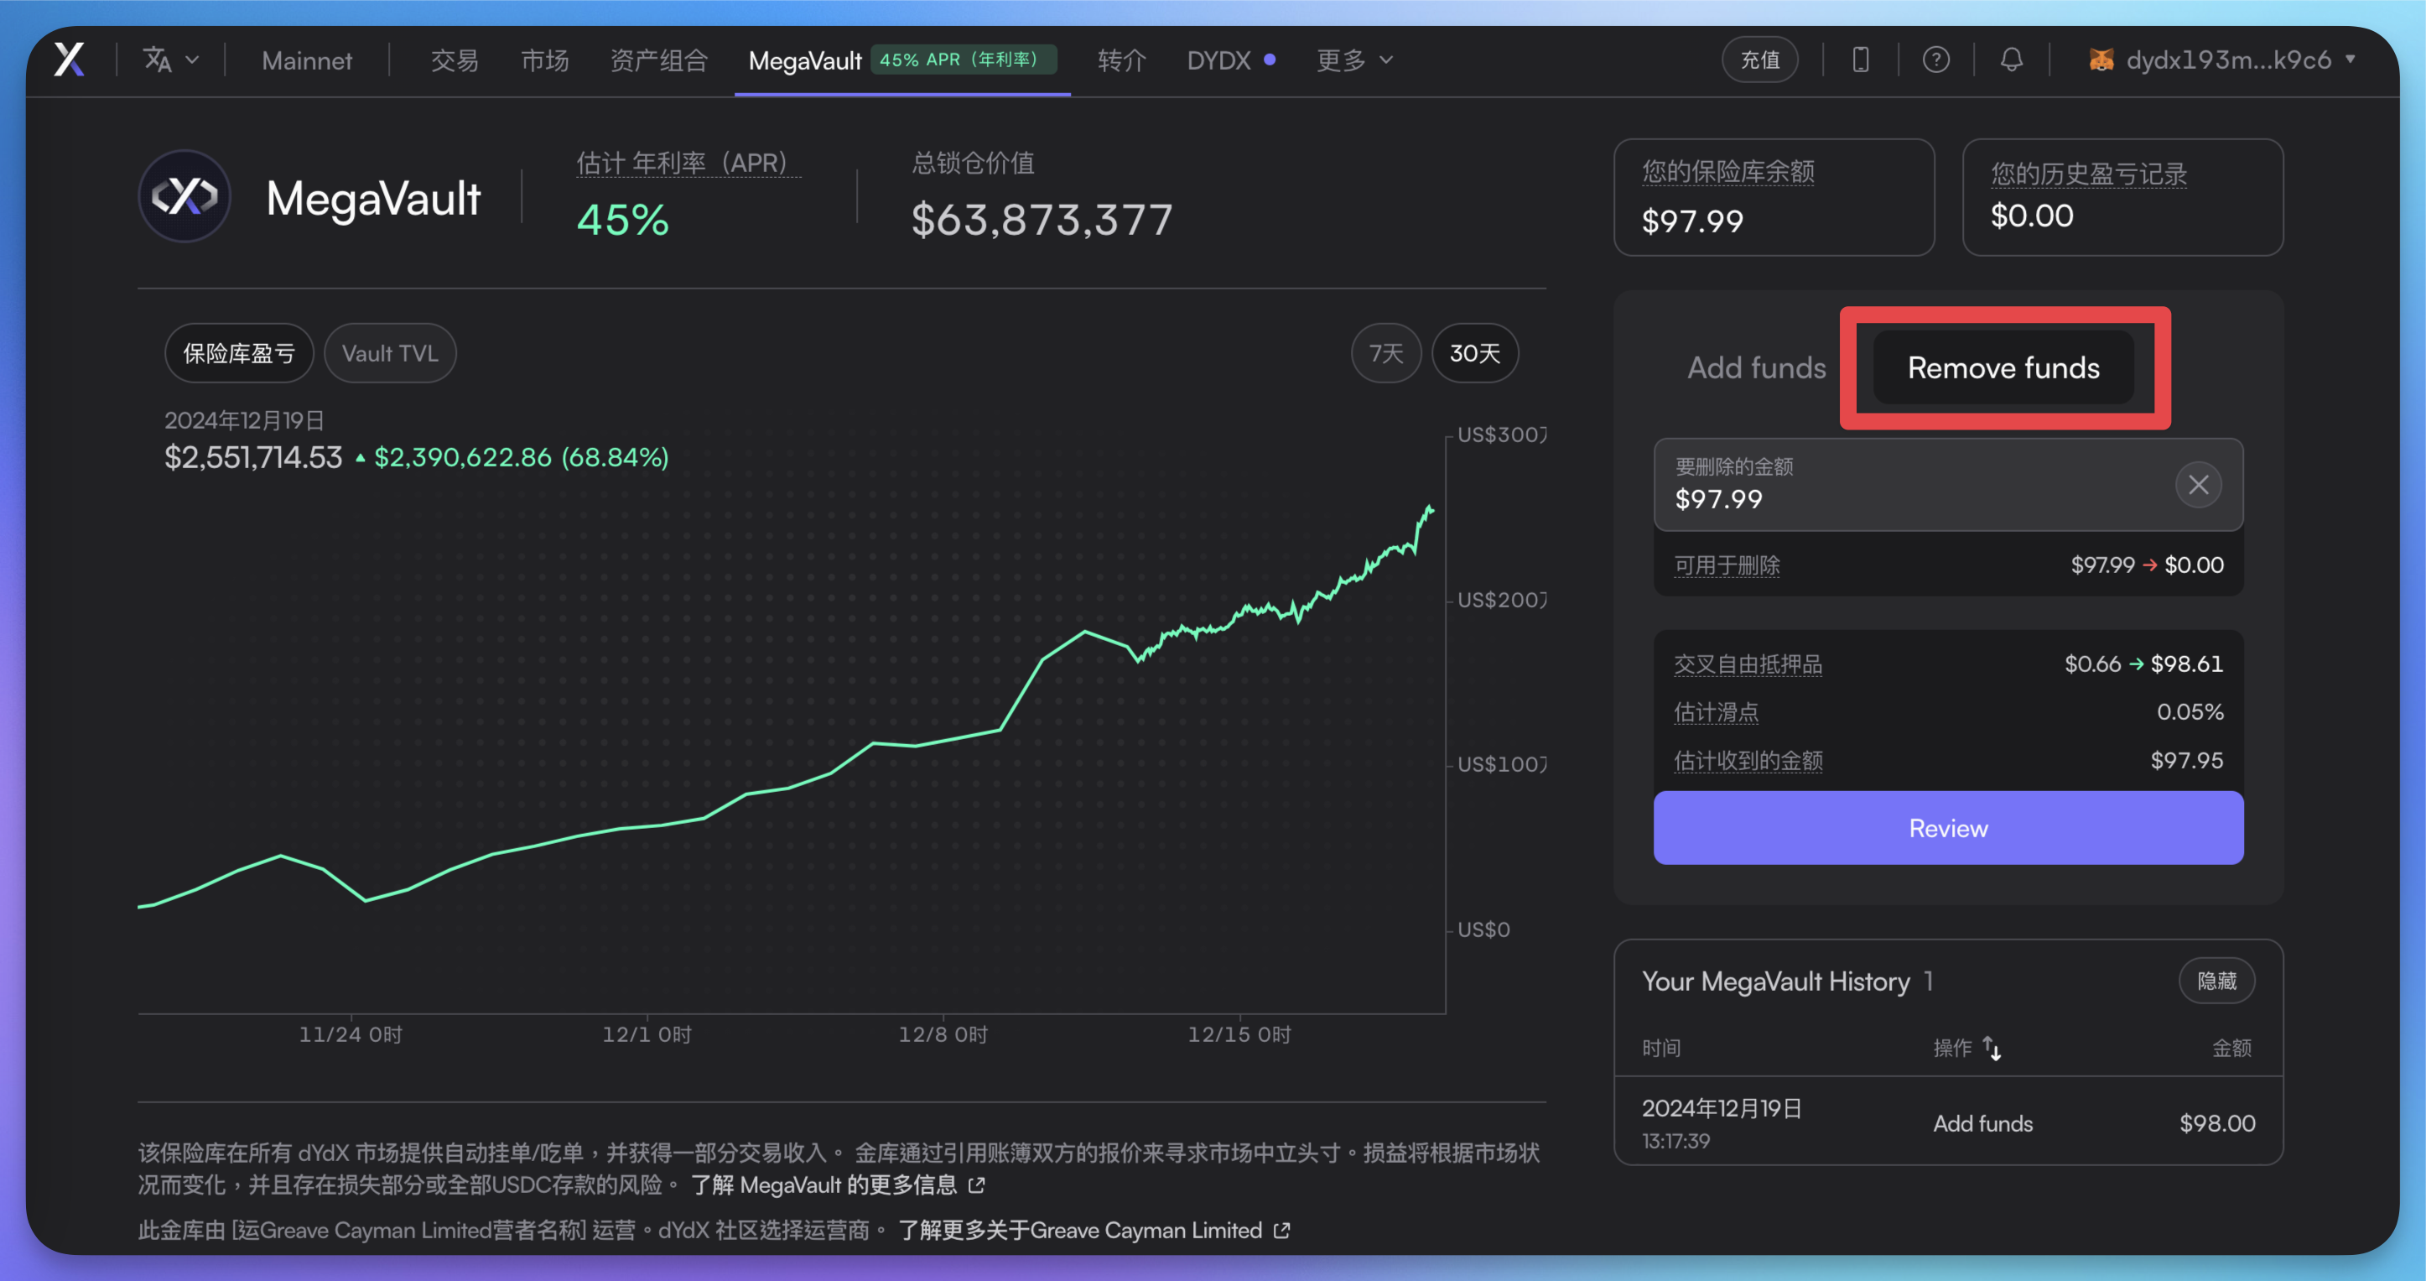Image resolution: width=2426 pixels, height=1281 pixels.
Task: Click the MegaVault round logo
Action: [x=184, y=196]
